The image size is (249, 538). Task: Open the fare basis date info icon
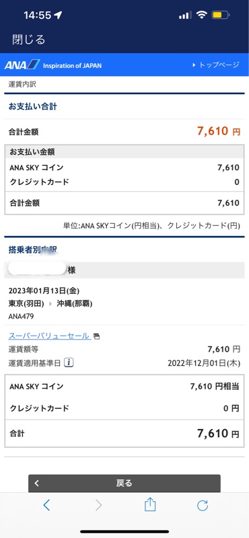[x=69, y=362]
